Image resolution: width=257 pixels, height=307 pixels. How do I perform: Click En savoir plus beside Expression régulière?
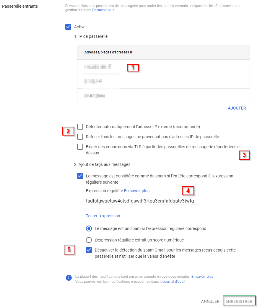[137, 191]
